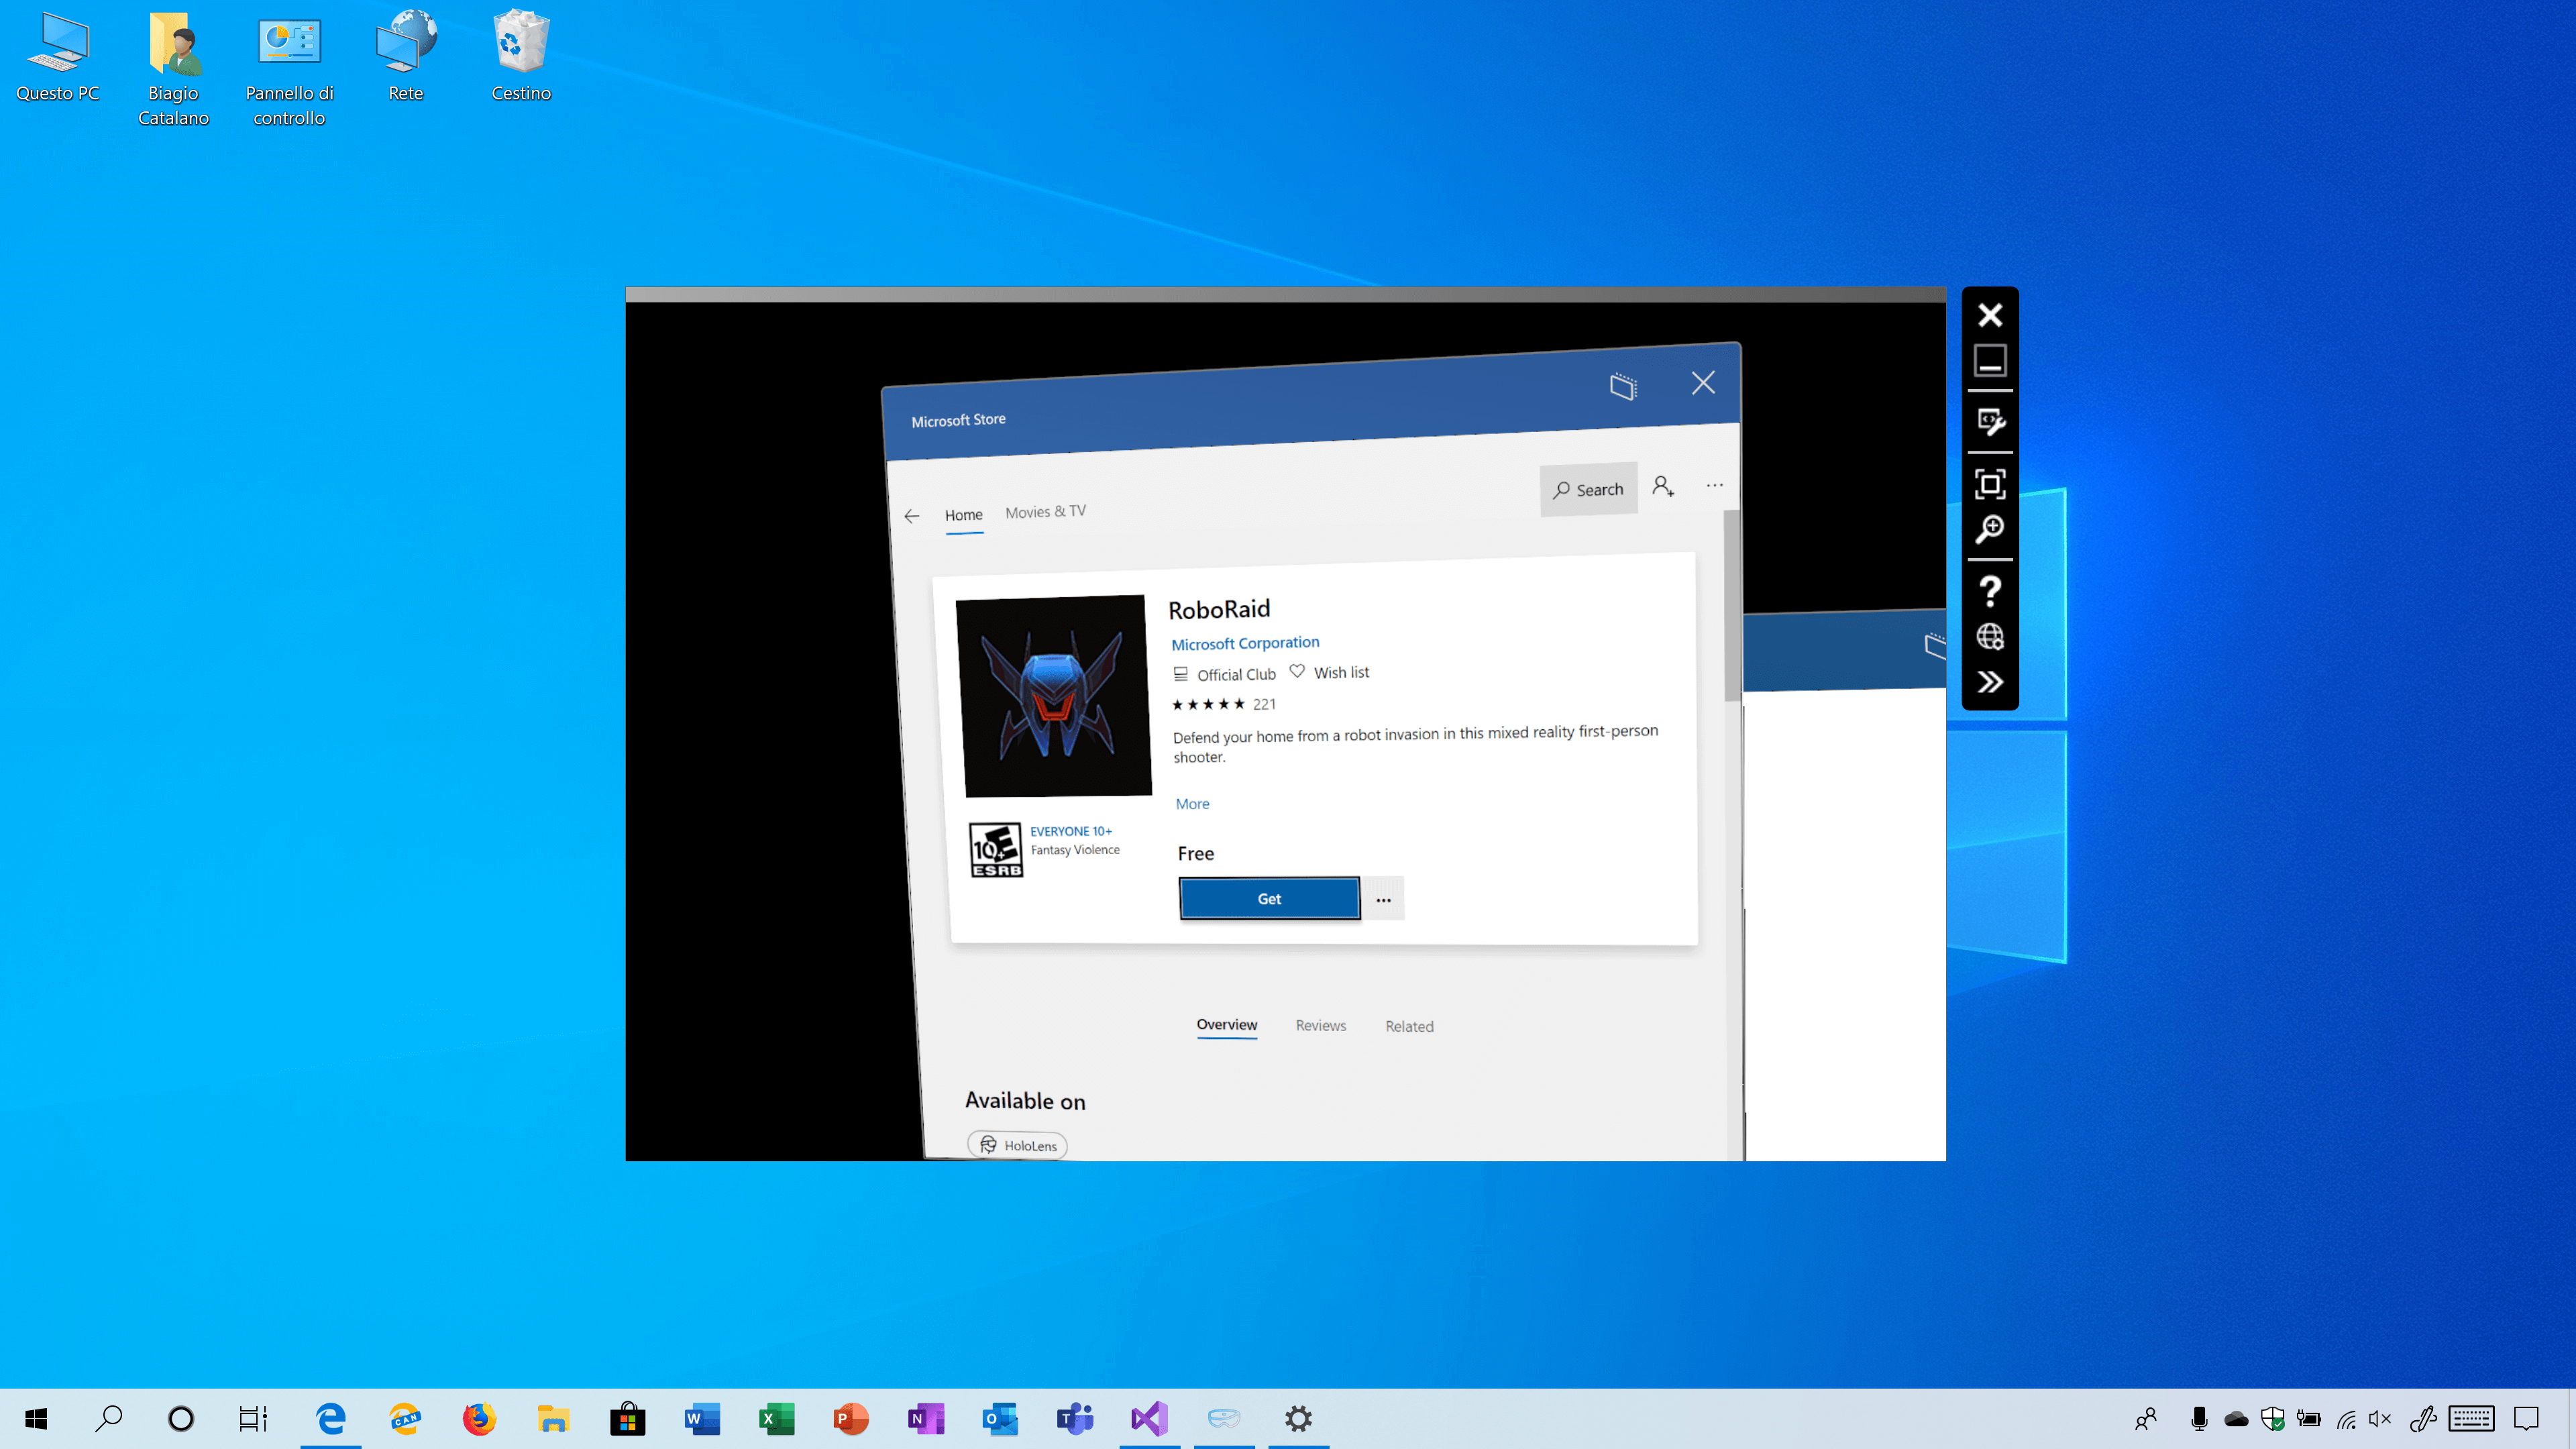Screen dimensions: 2576x1449
Task: Select Fit to Screen emulator toolbar icon
Action: coord(1990,484)
